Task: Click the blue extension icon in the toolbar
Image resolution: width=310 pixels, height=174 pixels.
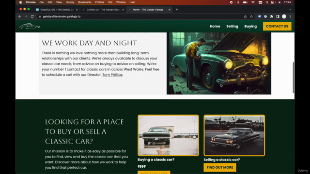Action: click(x=259, y=16)
